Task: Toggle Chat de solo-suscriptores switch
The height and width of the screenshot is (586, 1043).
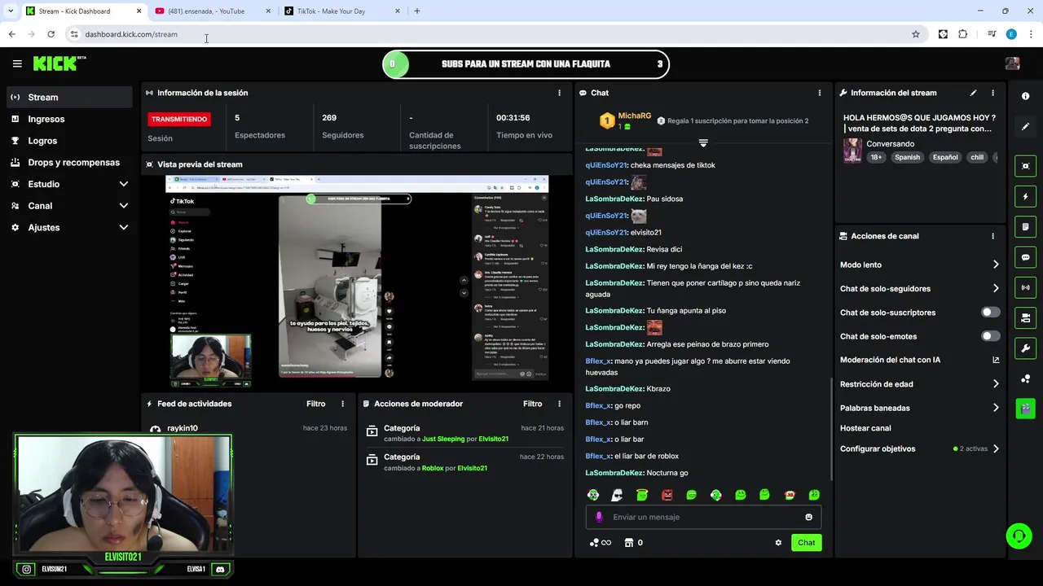Action: (x=990, y=313)
